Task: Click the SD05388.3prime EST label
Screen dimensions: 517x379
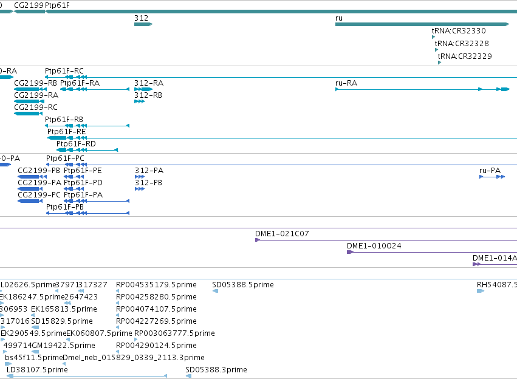Action: pyautogui.click(x=216, y=370)
